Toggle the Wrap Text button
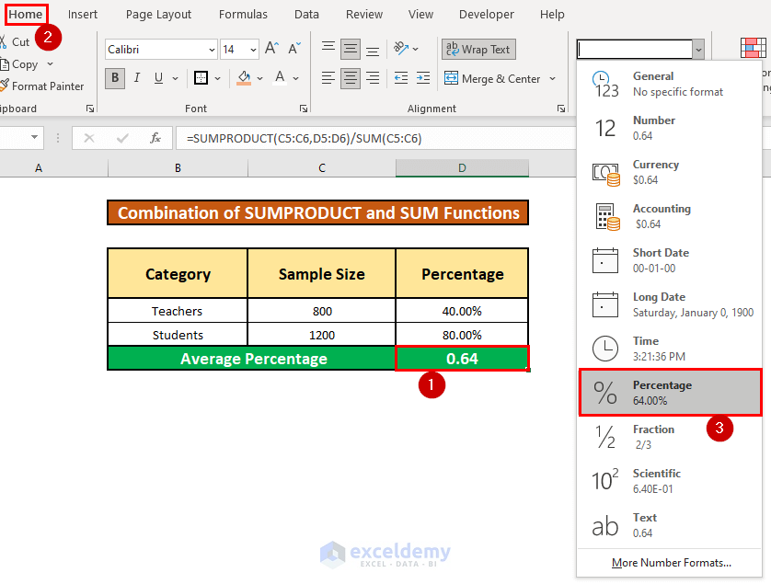The height and width of the screenshot is (584, 771). 479,49
